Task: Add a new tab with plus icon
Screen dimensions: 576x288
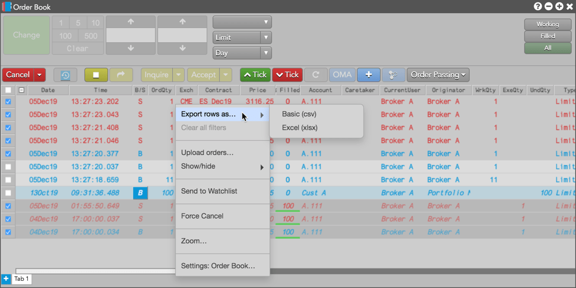Action: click(x=6, y=279)
